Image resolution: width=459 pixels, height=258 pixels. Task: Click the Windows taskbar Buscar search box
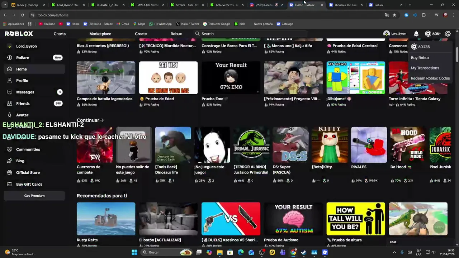click(x=167, y=252)
